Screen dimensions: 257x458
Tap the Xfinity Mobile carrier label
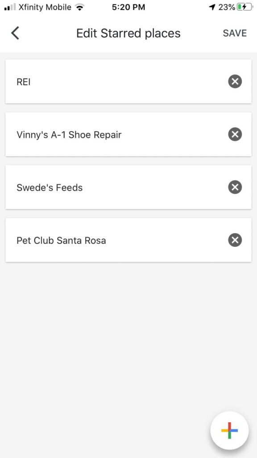[x=45, y=7]
